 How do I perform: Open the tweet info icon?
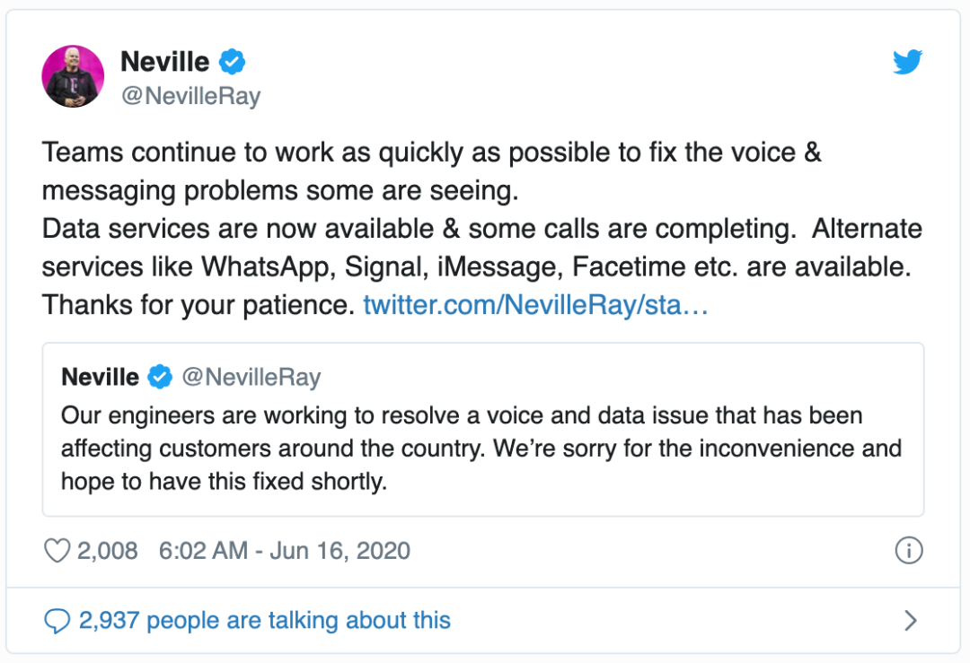pyautogui.click(x=909, y=550)
